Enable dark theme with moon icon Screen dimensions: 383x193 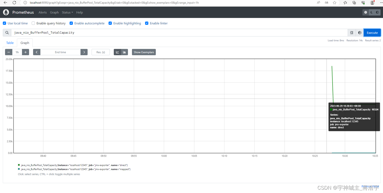click(371, 12)
